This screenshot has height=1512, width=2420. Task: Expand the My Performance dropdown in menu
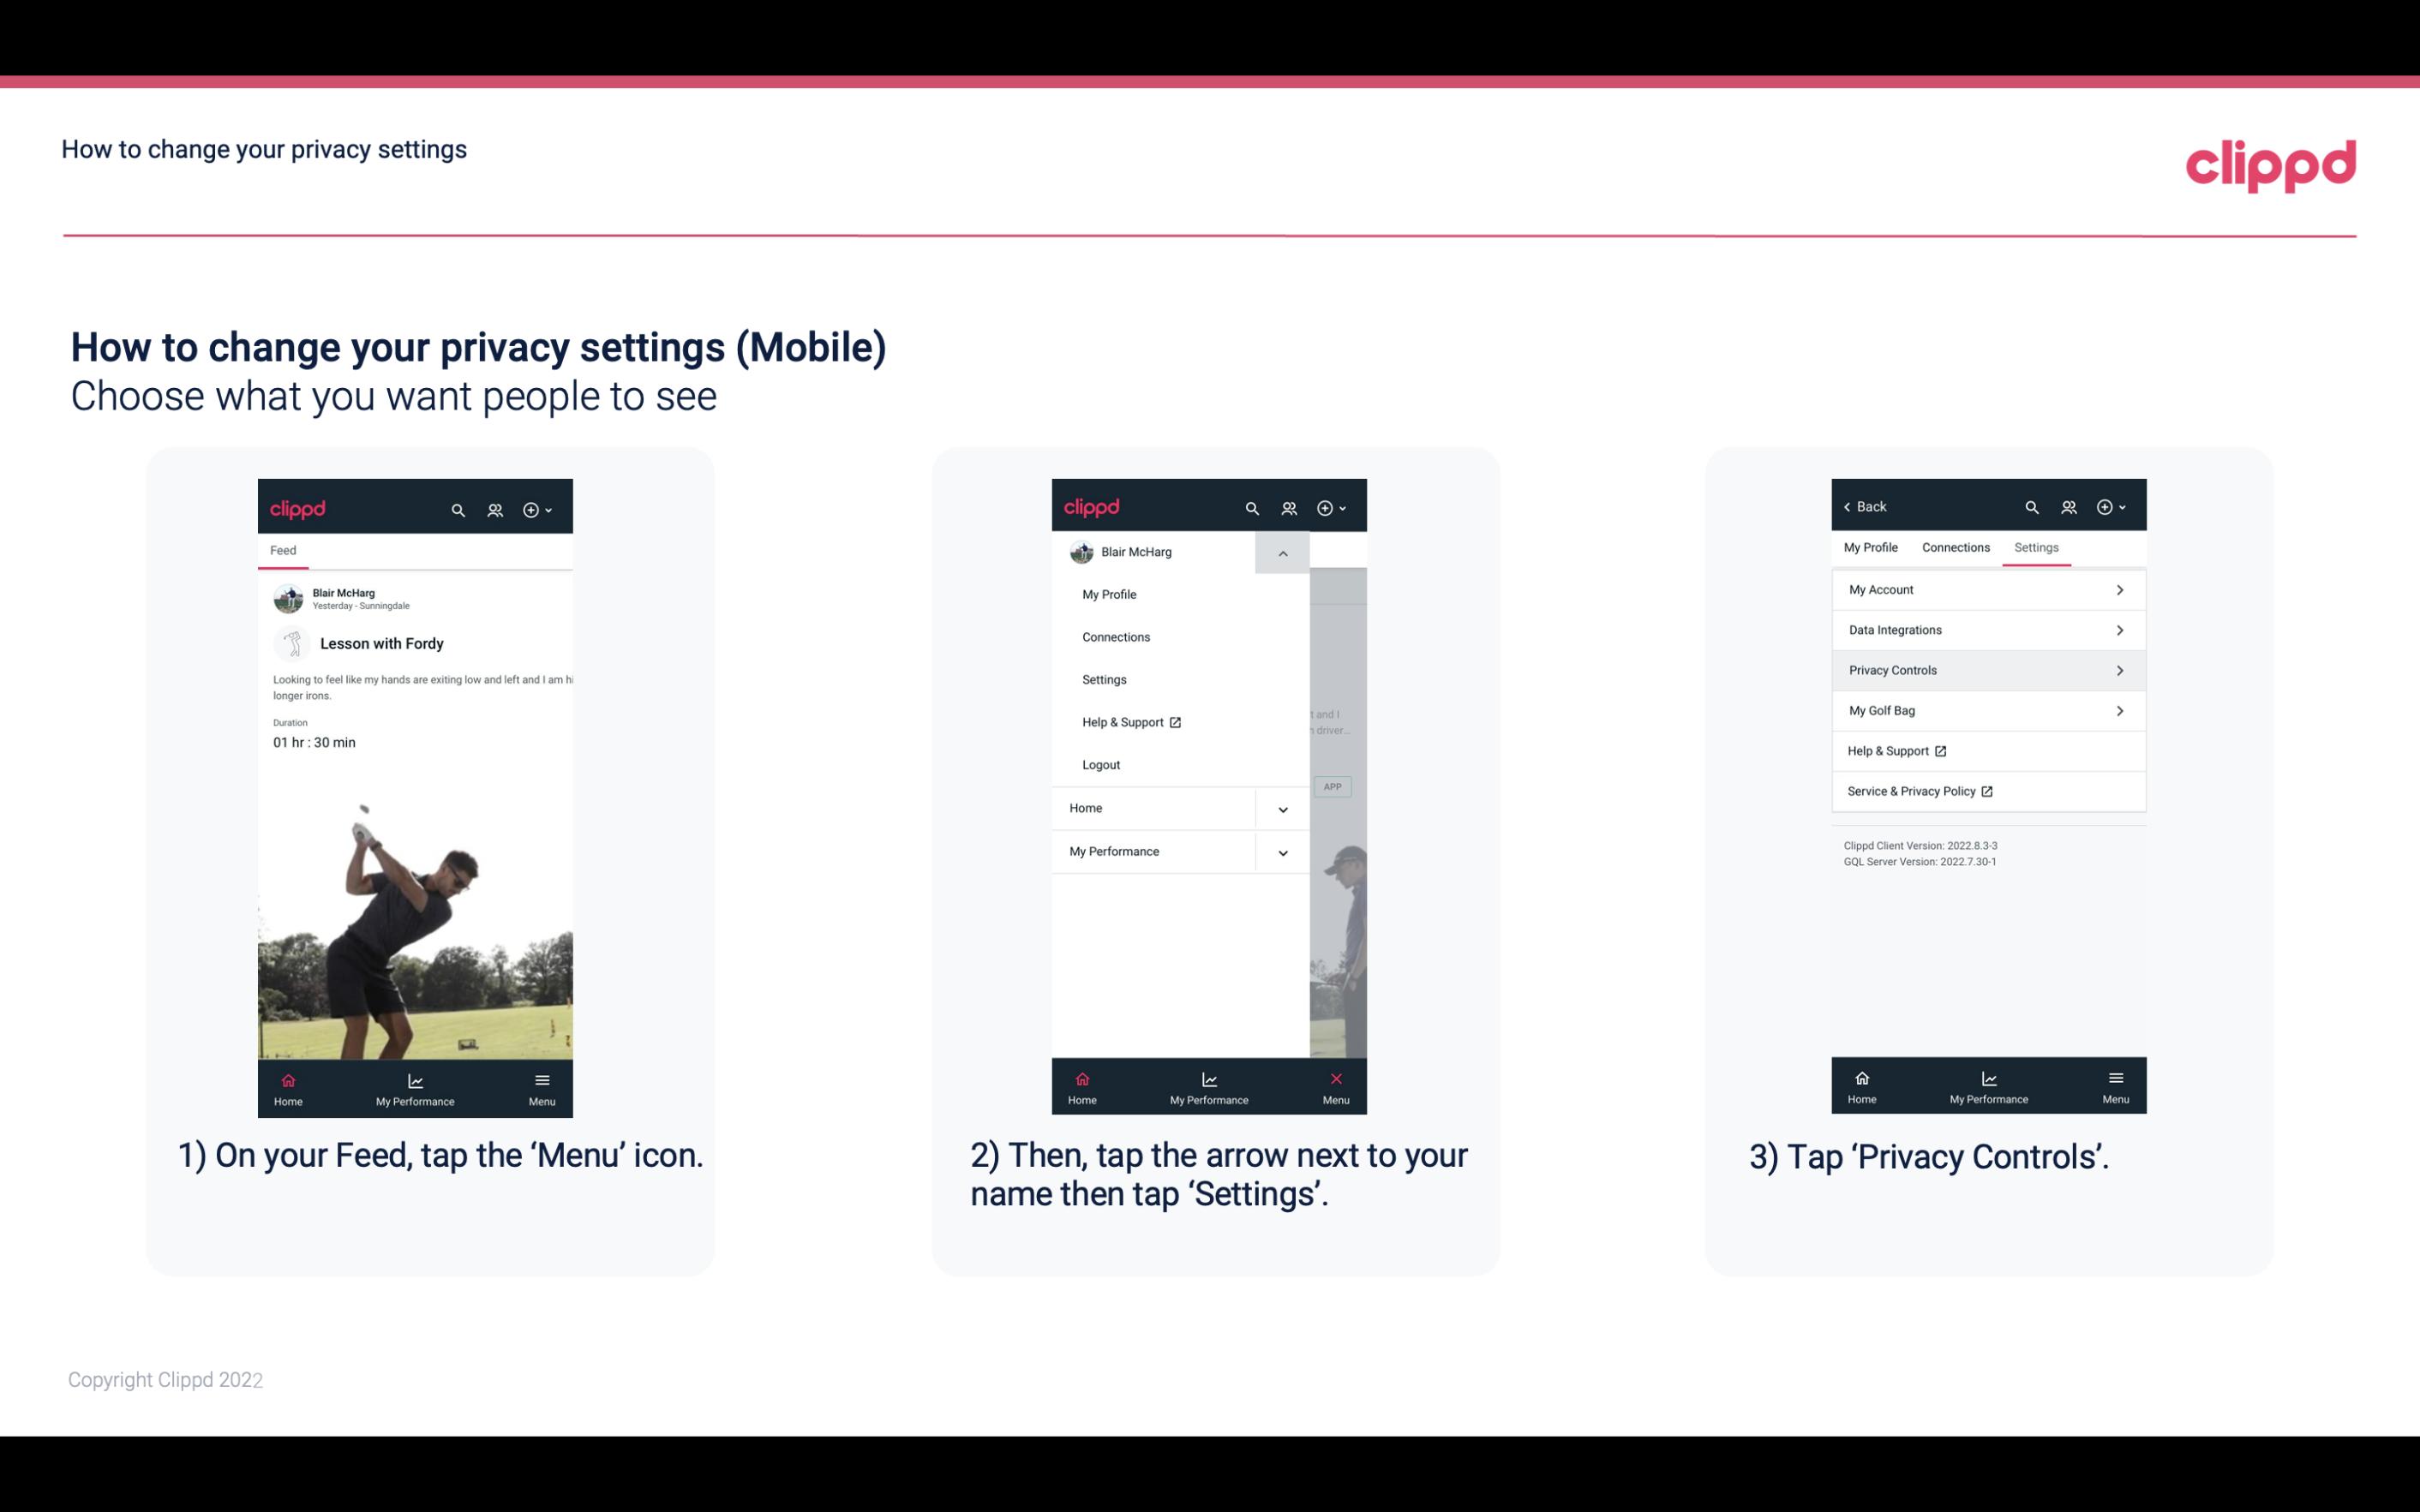click(1282, 852)
